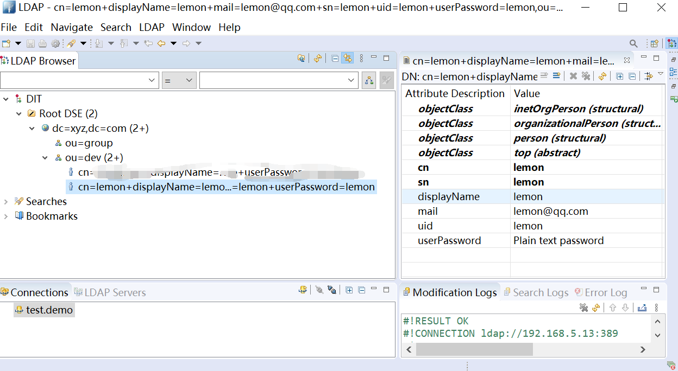Refresh the LDAP Browser tree
Image resolution: width=678 pixels, height=371 pixels.
pyautogui.click(x=318, y=58)
